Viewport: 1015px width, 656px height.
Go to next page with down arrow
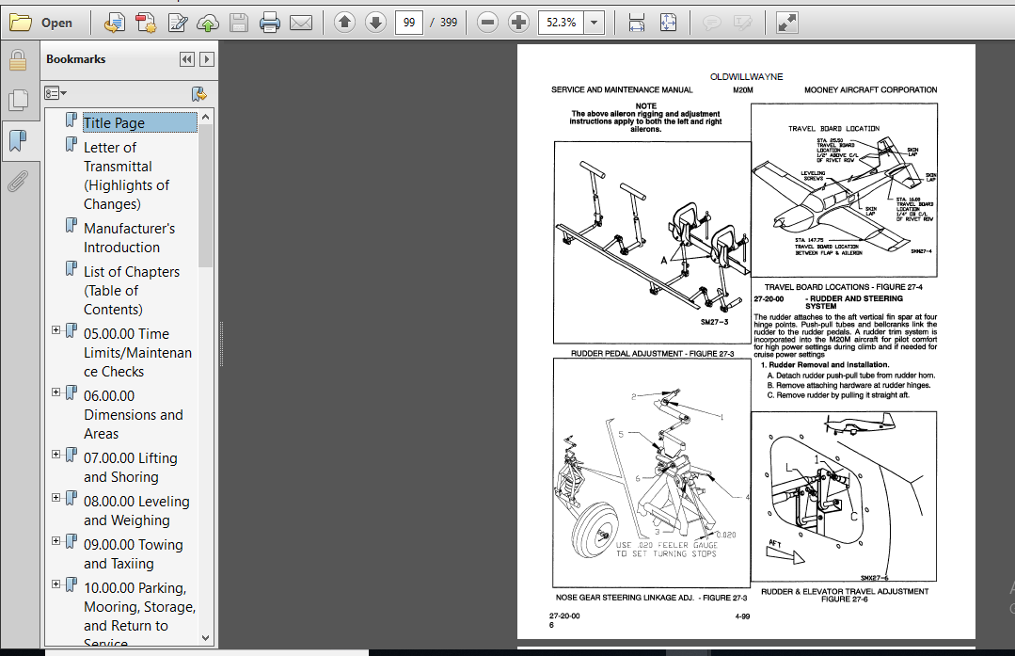point(375,23)
